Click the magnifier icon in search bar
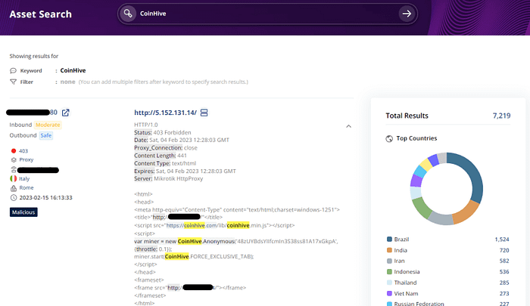The height and width of the screenshot is (306, 530). click(x=128, y=14)
